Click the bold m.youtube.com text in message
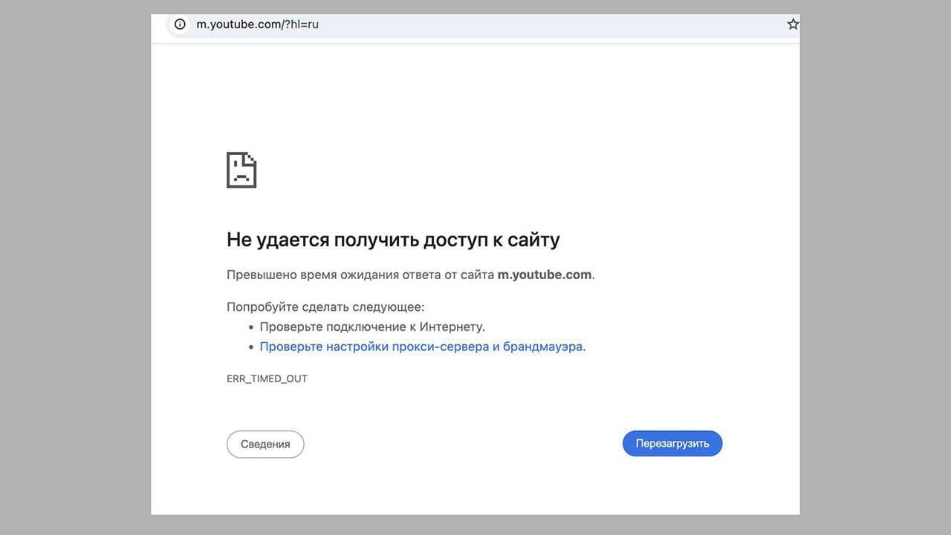Viewport: 951px width, 535px height. pyautogui.click(x=544, y=275)
